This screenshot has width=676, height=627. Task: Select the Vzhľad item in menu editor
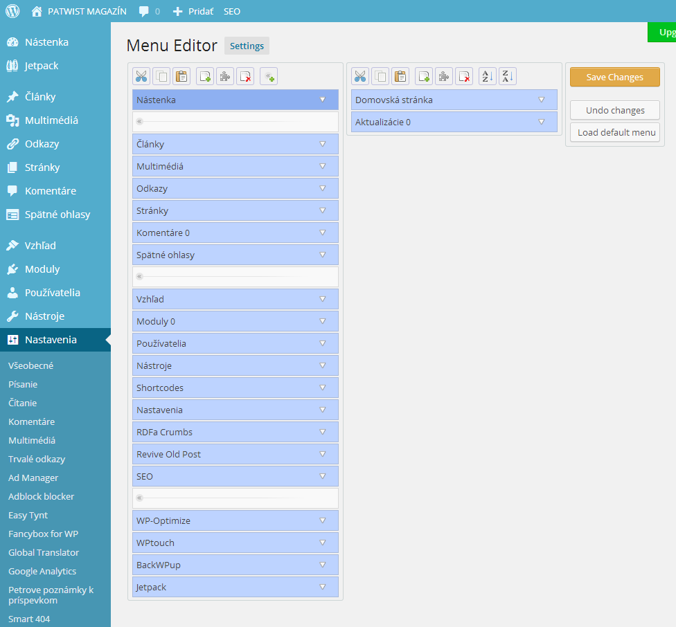pos(235,299)
